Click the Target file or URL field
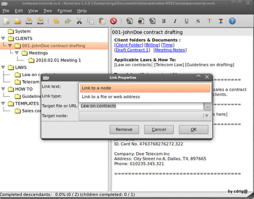The height and width of the screenshot is (199, 254). (141, 106)
